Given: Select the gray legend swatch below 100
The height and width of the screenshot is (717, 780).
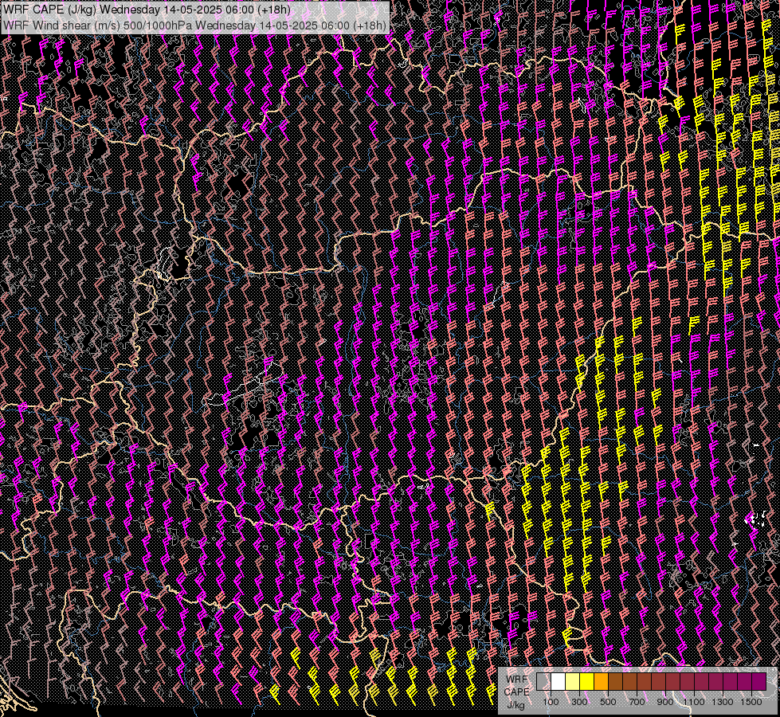Looking at the screenshot, I should pos(543,681).
